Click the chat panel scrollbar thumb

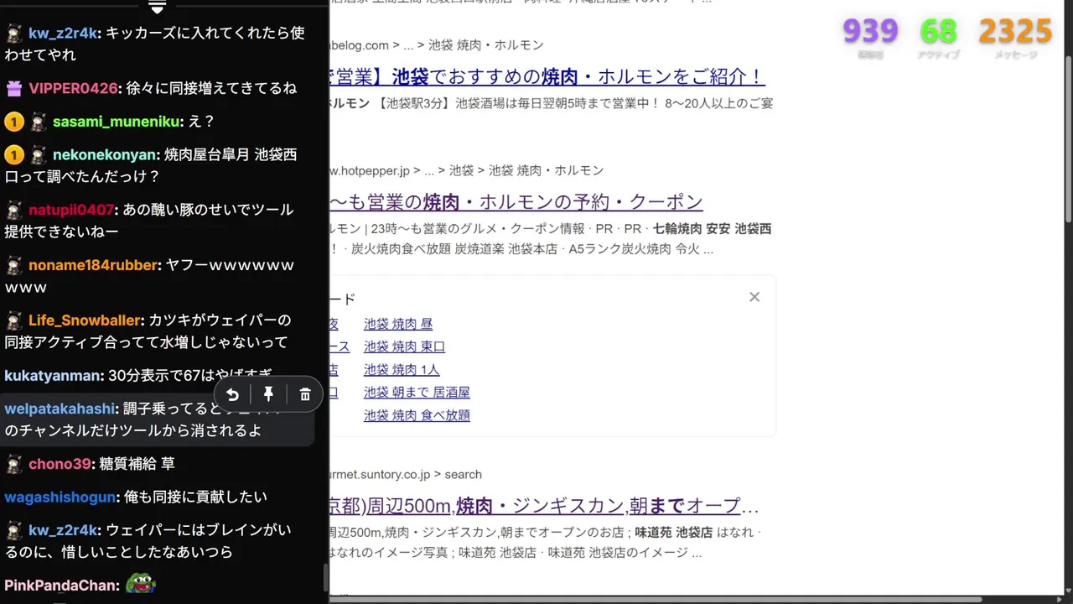coord(325,579)
